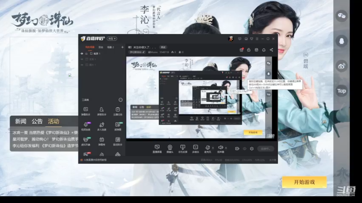Click the skin shirt icon in title bar
This screenshot has width=362, height=203.
click(x=252, y=39)
